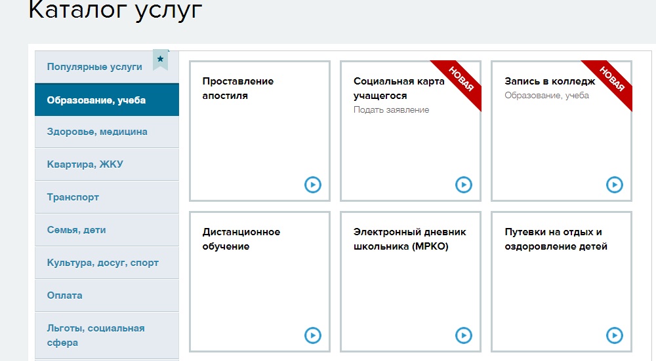This screenshot has height=361, width=656.
Task: Open Дистанционное обучение service title
Action: [241, 239]
